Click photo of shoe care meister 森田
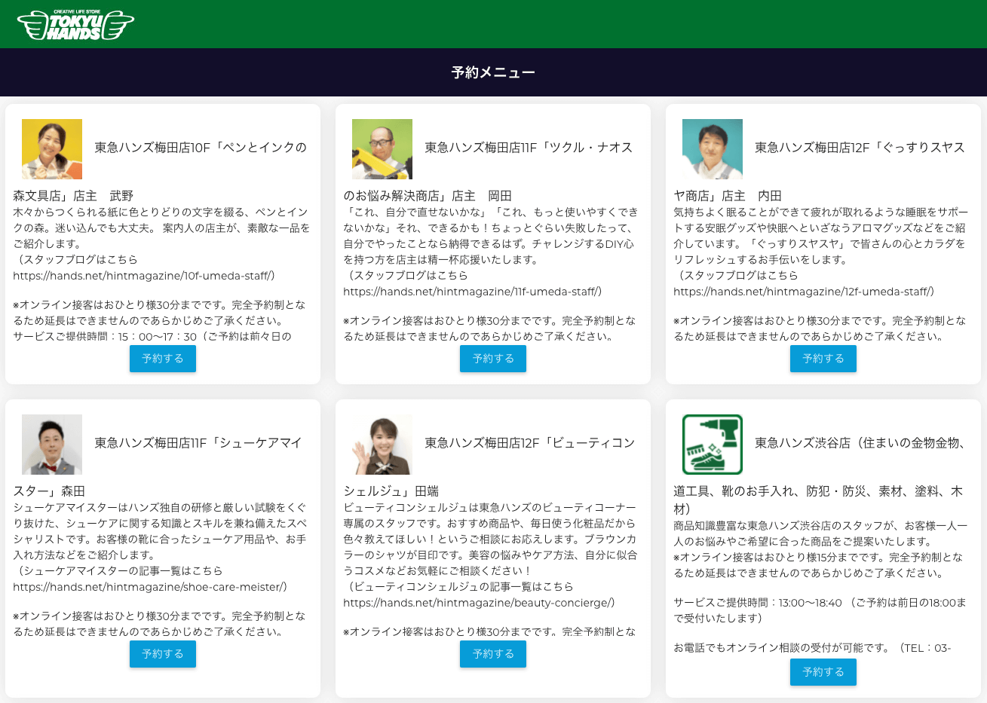Screen dimensions: 987x703 click(52, 445)
